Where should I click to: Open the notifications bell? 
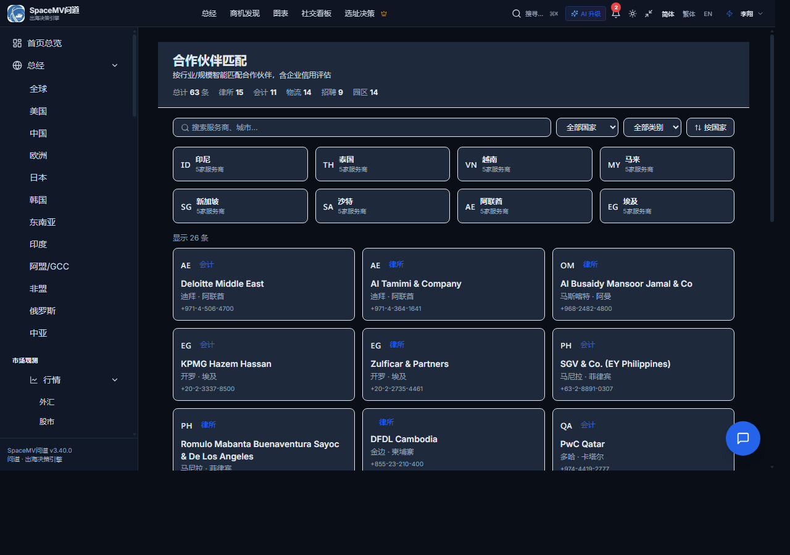tap(615, 14)
